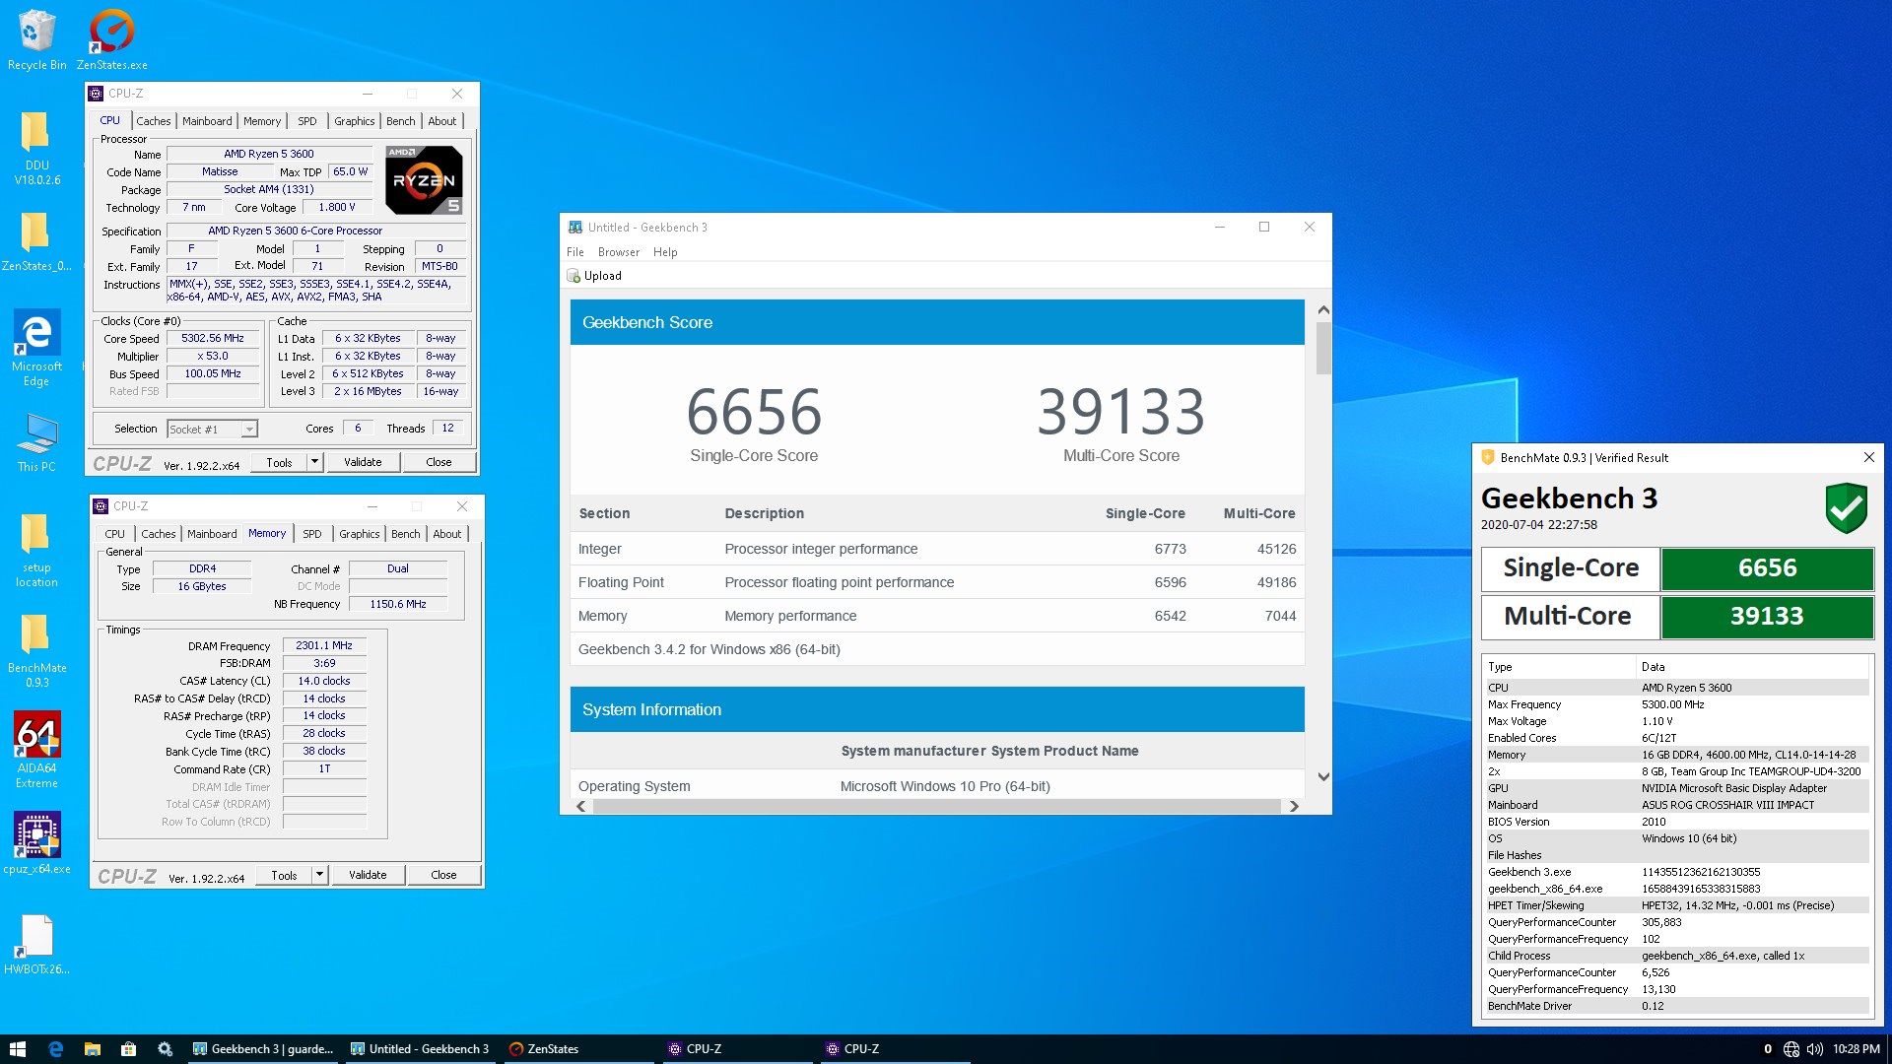Open File Explorer from the taskbar
The height and width of the screenshot is (1064, 1892).
(x=92, y=1049)
